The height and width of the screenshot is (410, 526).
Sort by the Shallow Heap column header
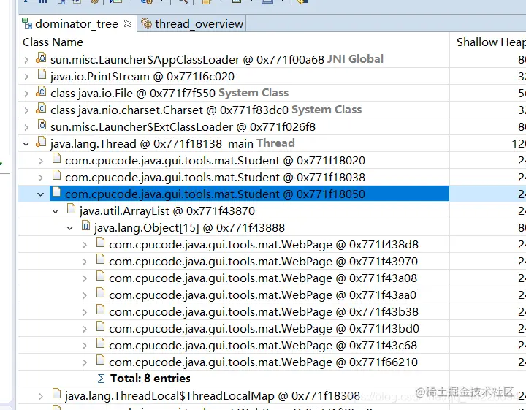tap(488, 42)
